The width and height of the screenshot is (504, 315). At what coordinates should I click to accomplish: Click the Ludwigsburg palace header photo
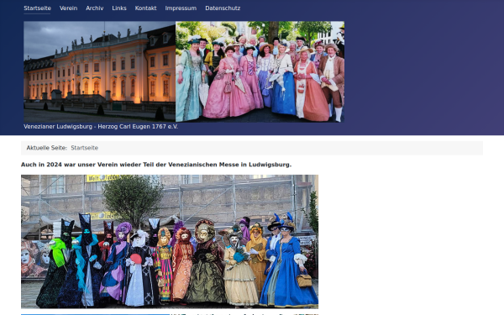(x=100, y=71)
